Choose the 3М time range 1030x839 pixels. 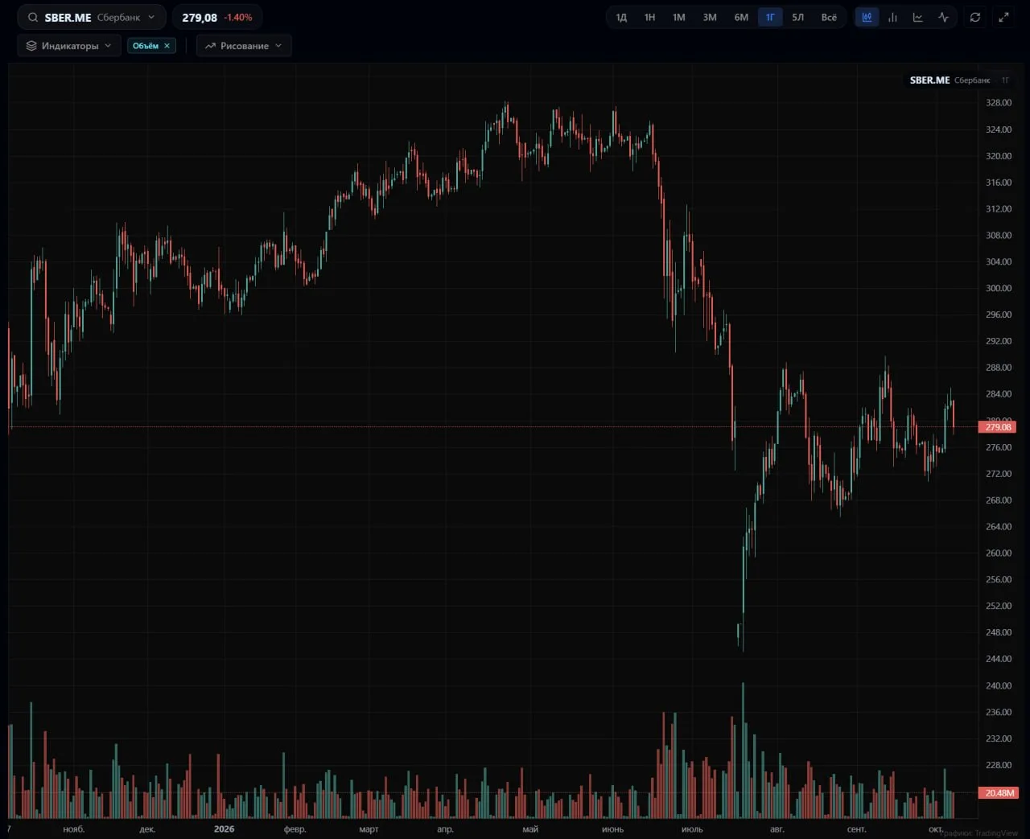pos(710,17)
